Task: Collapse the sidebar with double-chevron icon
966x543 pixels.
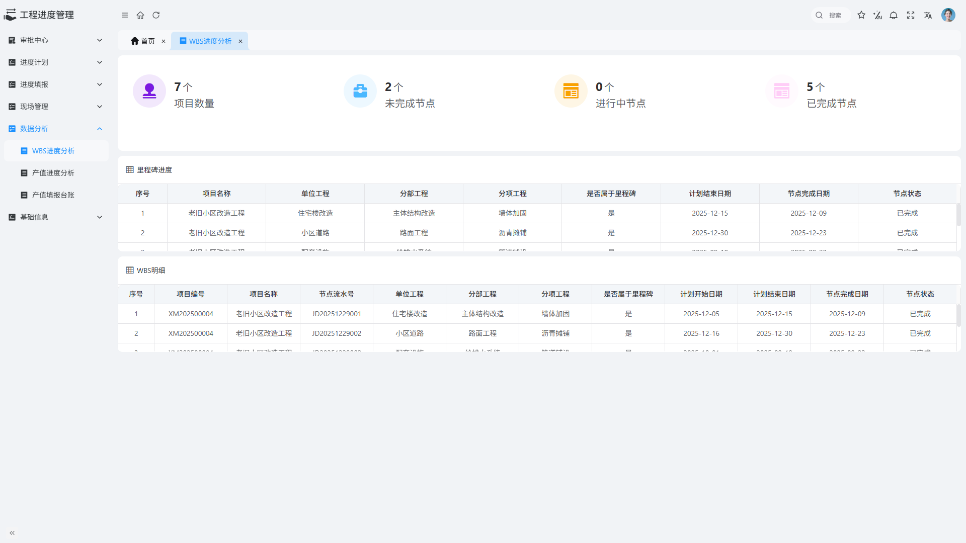Action: (x=12, y=533)
